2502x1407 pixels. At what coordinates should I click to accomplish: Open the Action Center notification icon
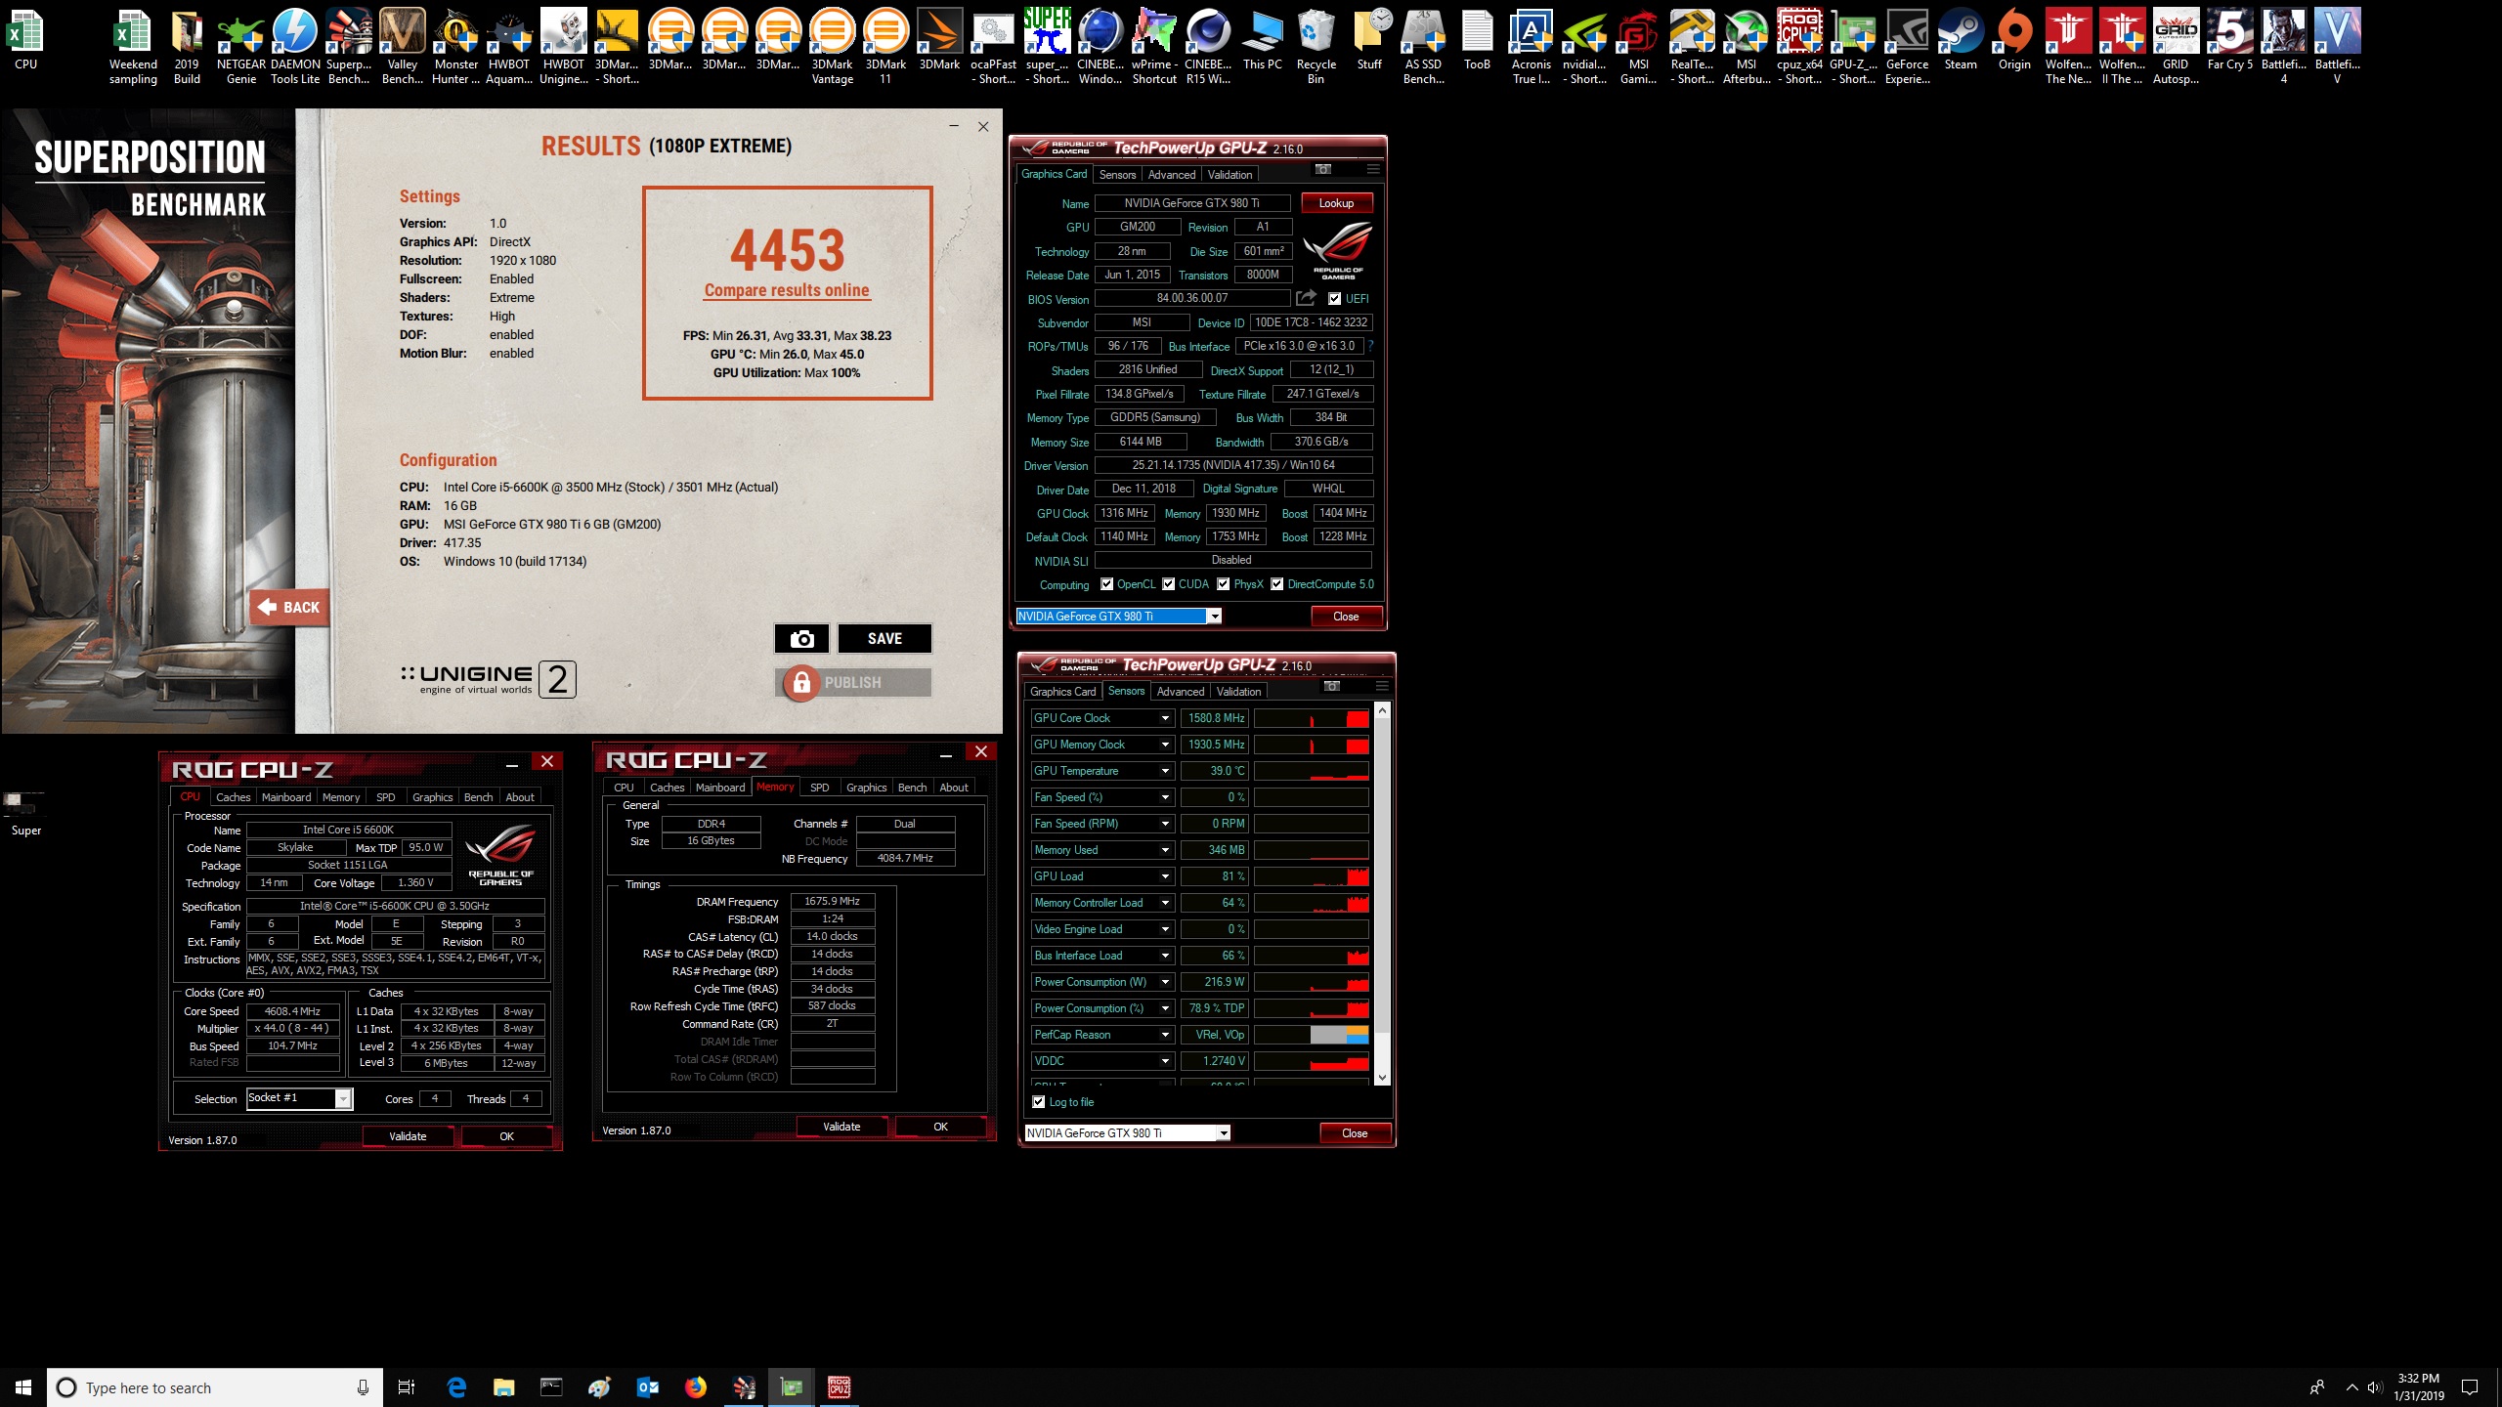click(2470, 1386)
